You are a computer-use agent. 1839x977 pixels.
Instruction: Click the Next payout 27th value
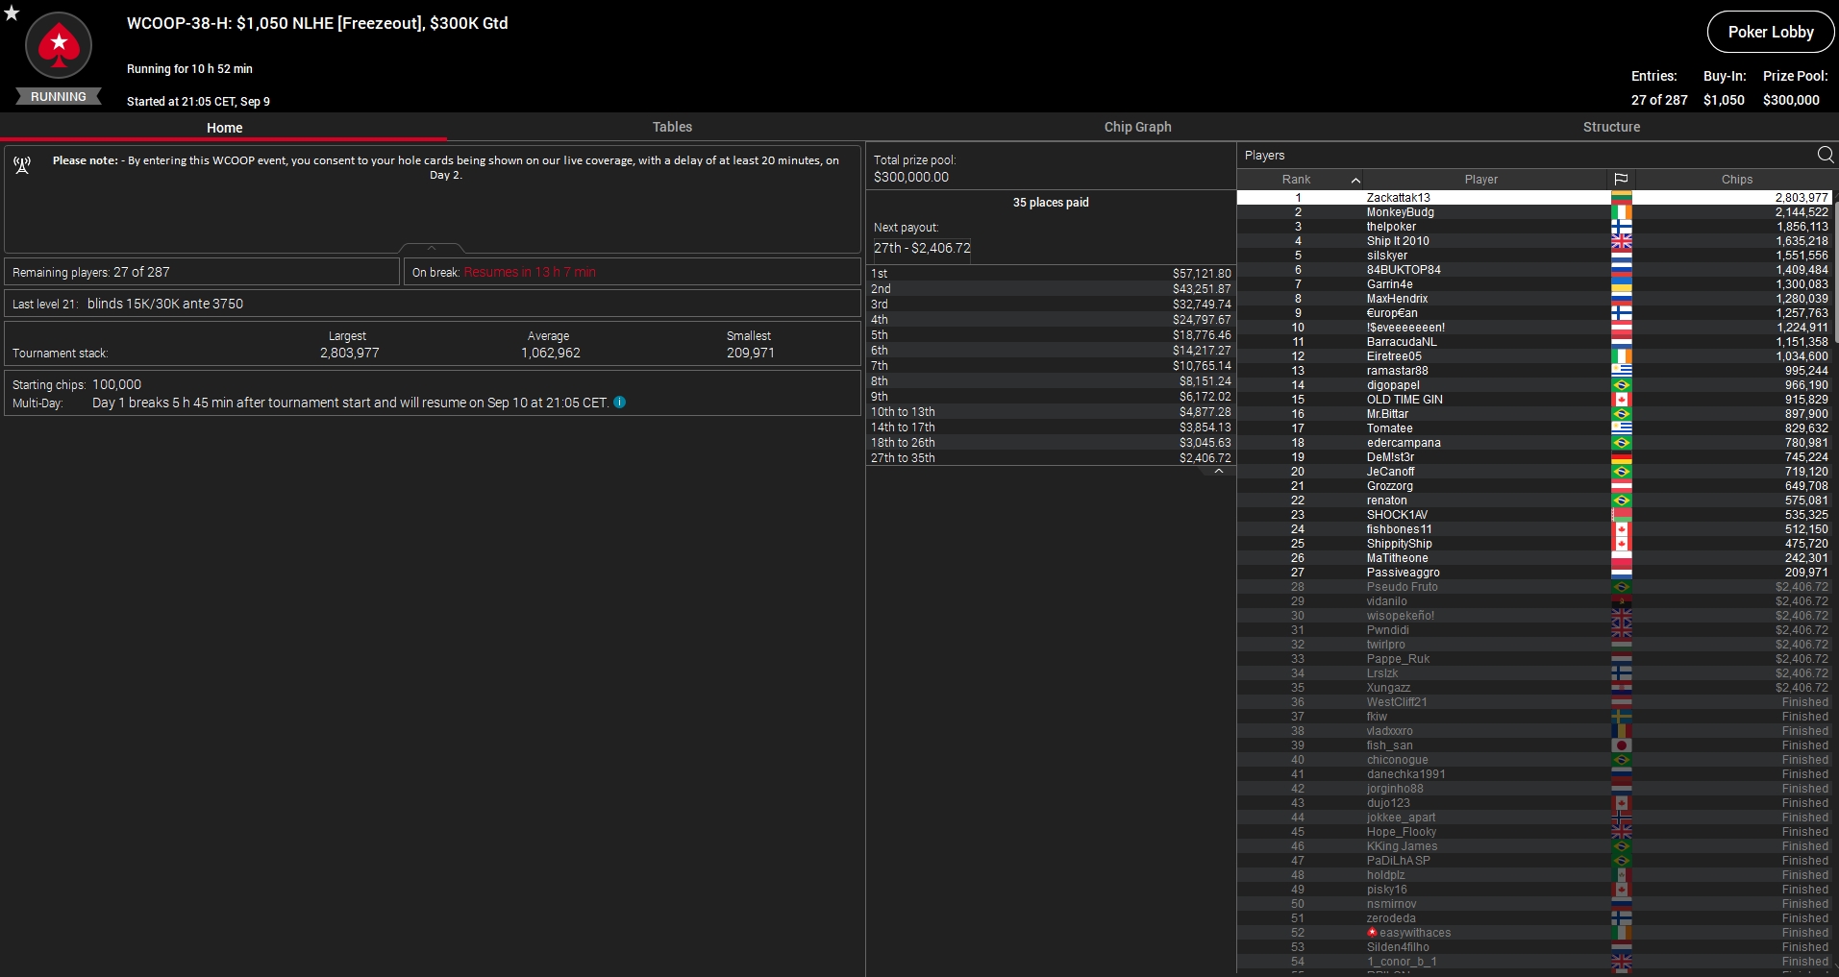pos(922,248)
